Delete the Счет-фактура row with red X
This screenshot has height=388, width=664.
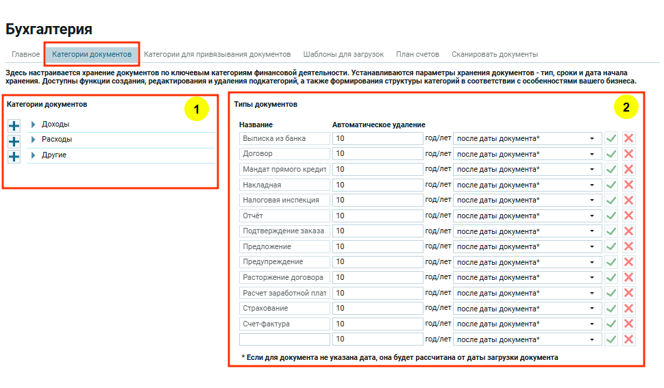pyautogui.click(x=628, y=324)
